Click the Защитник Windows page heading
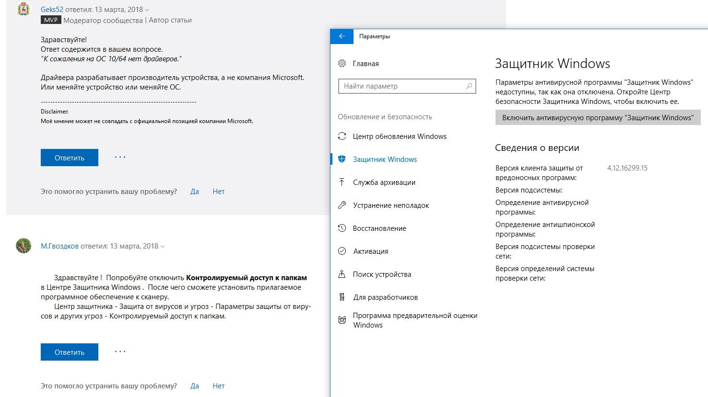The height and width of the screenshot is (397, 708). click(553, 64)
